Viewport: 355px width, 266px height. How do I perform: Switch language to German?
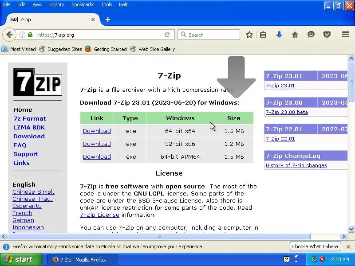(x=23, y=220)
